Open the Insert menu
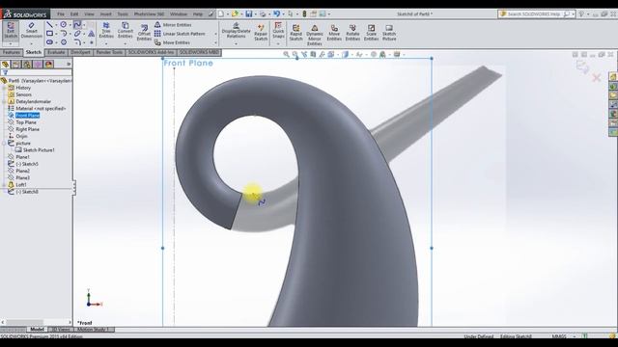This screenshot has height=347, width=618. (x=105, y=14)
